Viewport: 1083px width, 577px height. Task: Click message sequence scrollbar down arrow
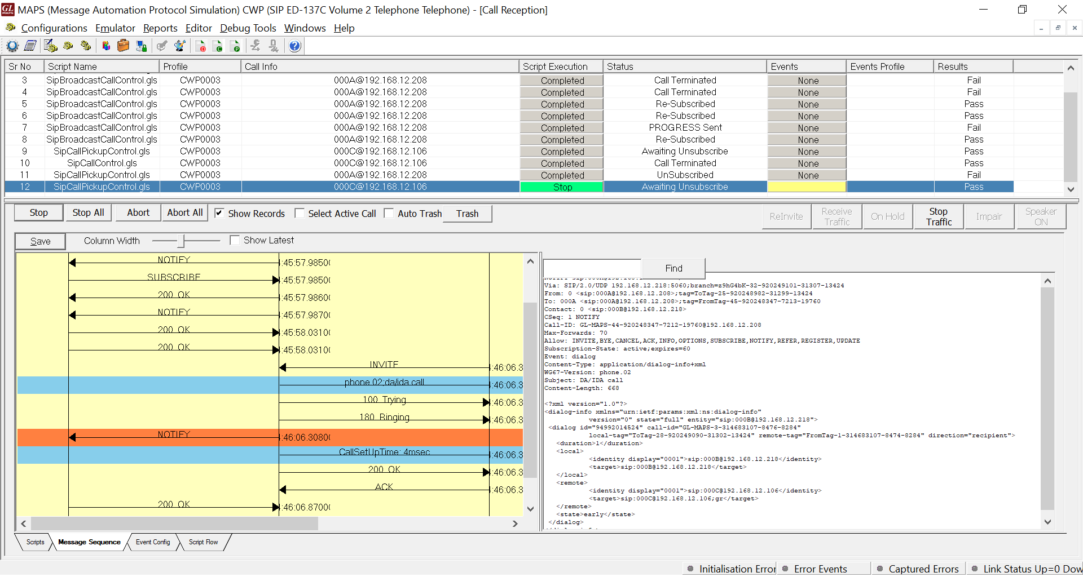[x=530, y=509]
